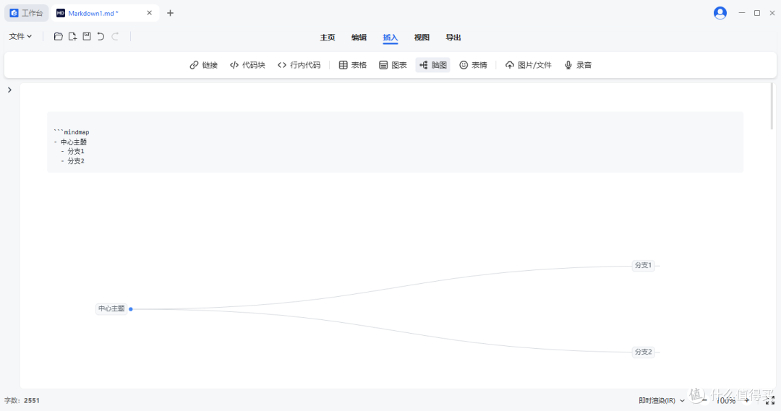Click the ```mindmap code line

(72, 132)
